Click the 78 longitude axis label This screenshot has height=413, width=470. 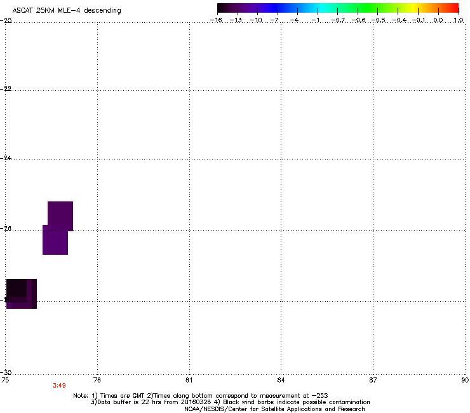pos(97,380)
